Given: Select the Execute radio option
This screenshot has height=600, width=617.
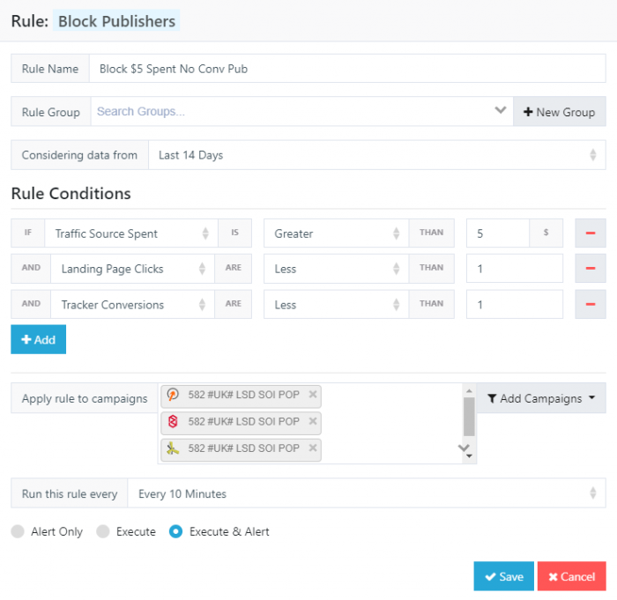Looking at the screenshot, I should tap(103, 531).
